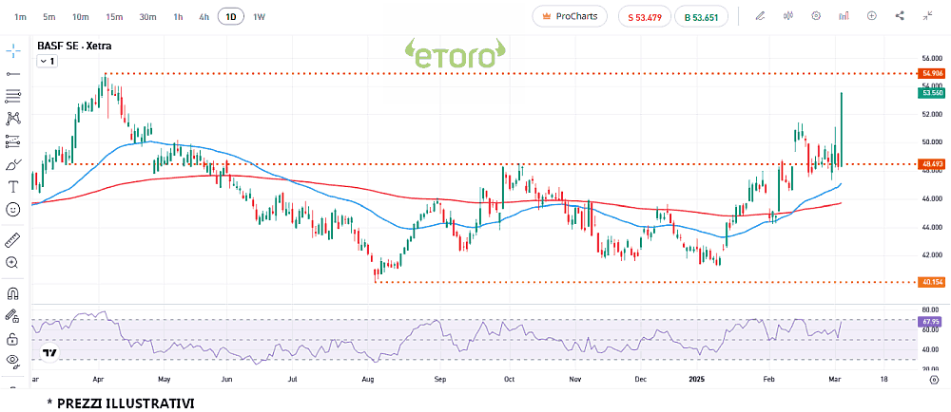951x412 pixels.
Task: Open the pencil draw icon in top toolbar
Action: coord(760,16)
